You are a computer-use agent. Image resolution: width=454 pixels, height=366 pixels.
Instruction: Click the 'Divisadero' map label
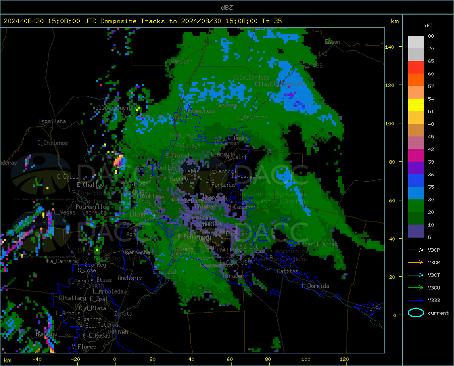click(x=246, y=176)
